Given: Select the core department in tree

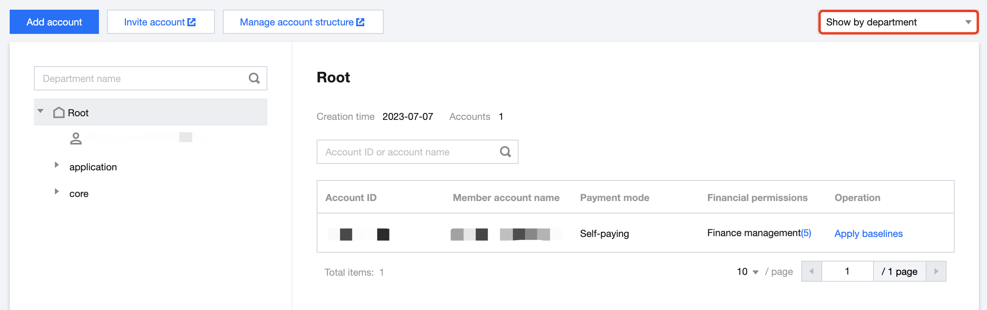Looking at the screenshot, I should (79, 194).
